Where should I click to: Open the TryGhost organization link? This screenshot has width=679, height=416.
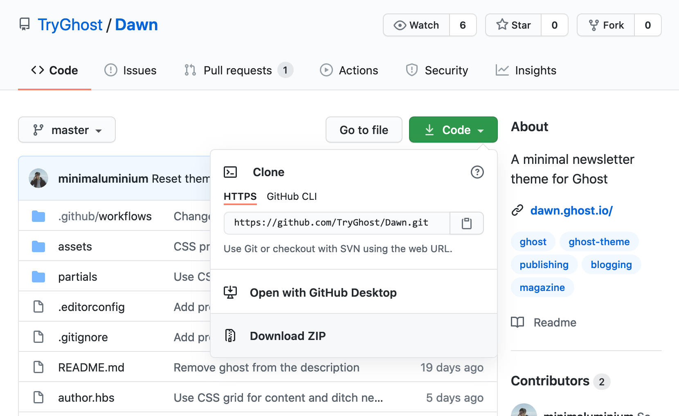[70, 25]
